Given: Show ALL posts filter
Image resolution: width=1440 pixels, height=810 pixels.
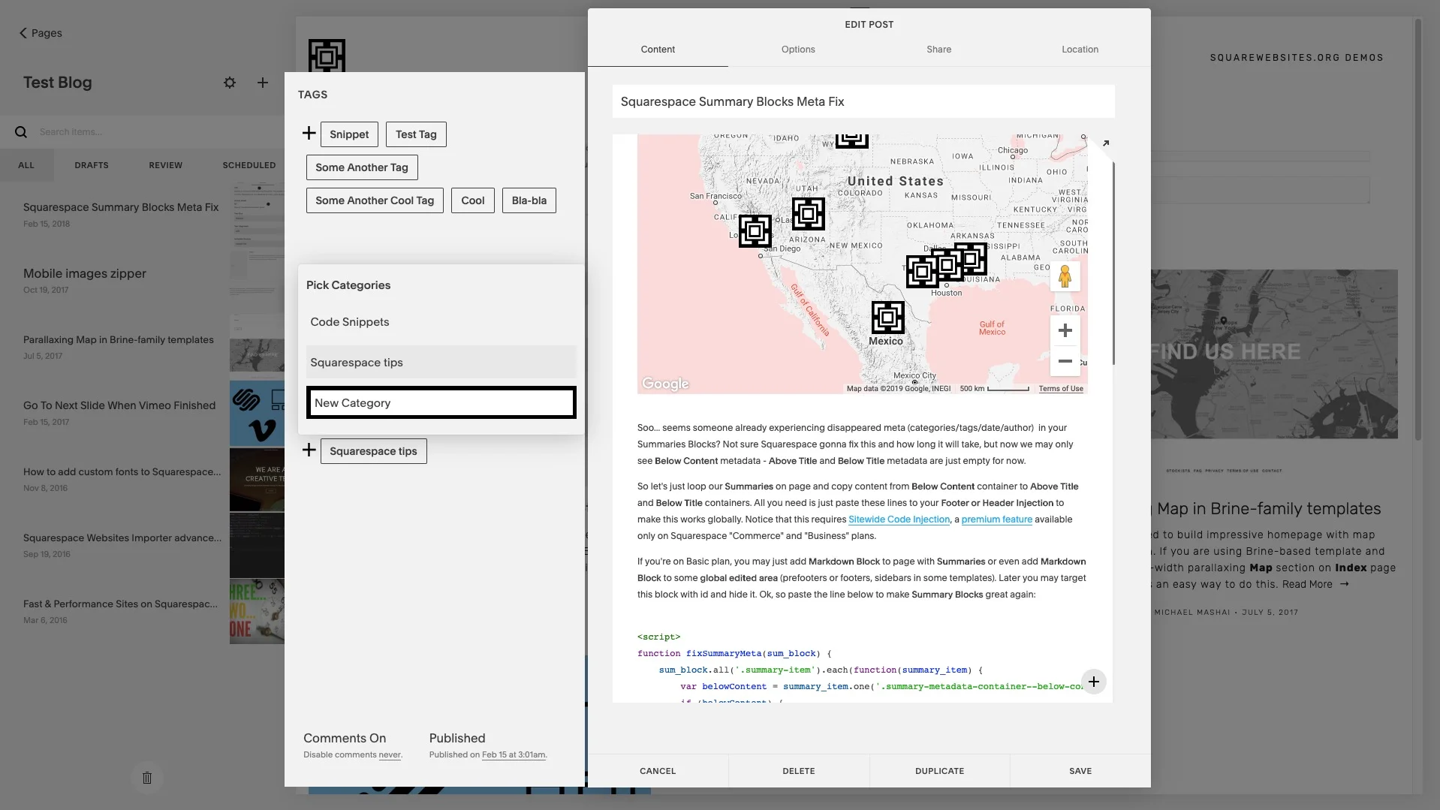Looking at the screenshot, I should coord(26,165).
